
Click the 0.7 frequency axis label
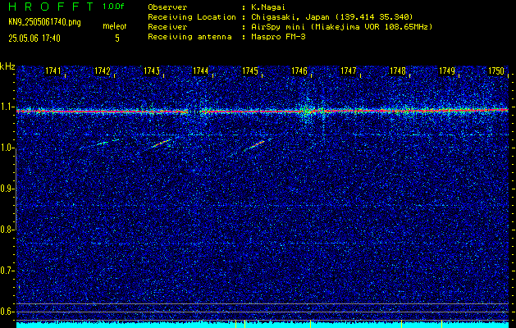[x=7, y=271]
